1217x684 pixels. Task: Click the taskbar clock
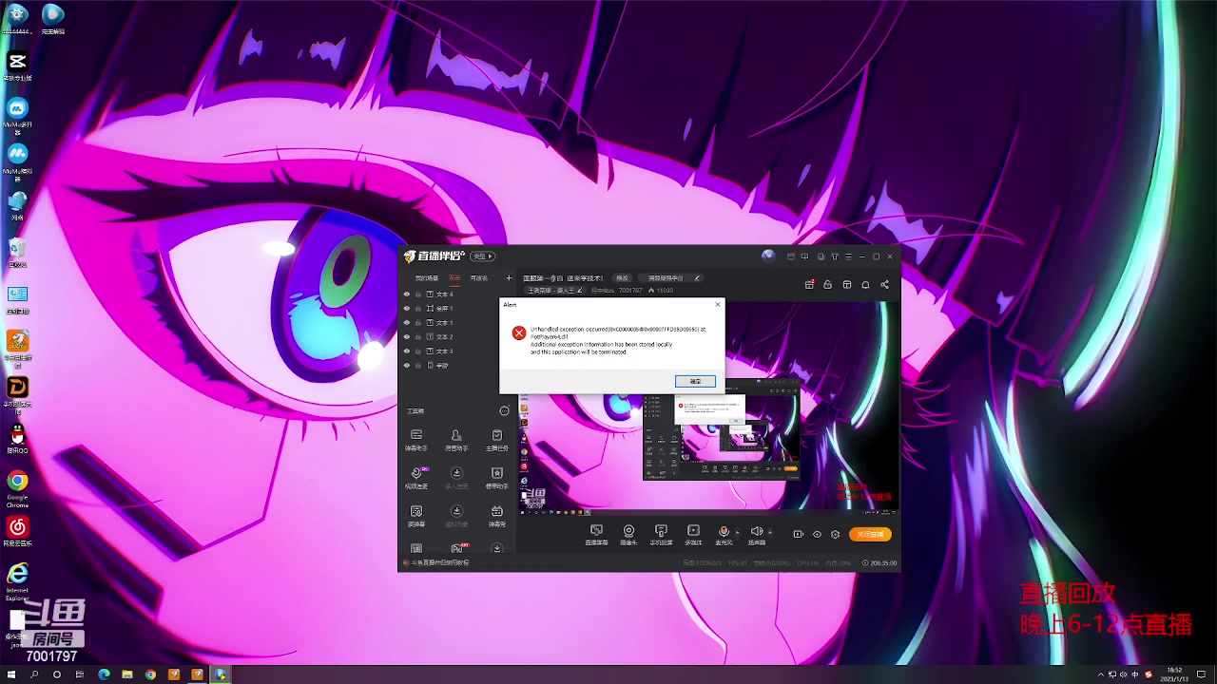point(1174,674)
